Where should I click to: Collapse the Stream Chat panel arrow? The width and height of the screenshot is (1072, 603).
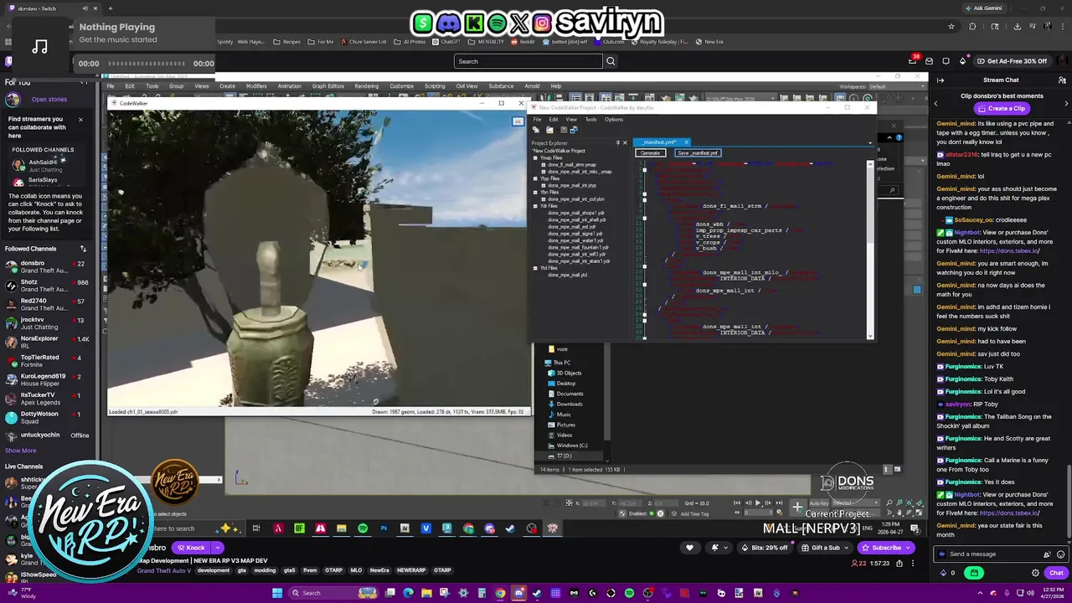click(x=941, y=80)
